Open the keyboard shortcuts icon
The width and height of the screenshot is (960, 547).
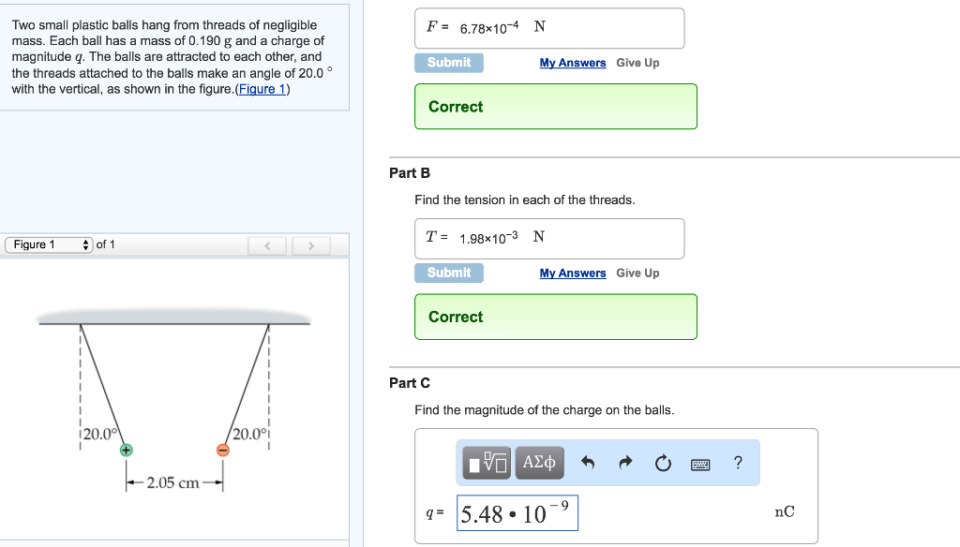pyautogui.click(x=700, y=464)
